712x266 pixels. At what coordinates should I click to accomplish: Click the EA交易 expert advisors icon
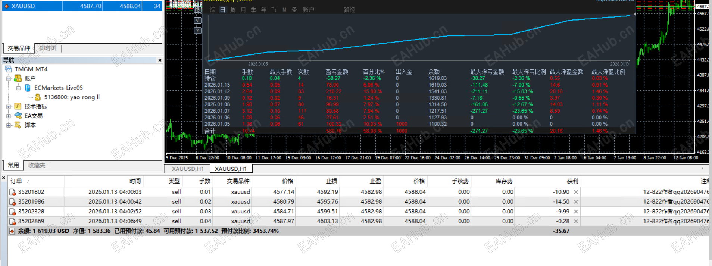(18, 116)
